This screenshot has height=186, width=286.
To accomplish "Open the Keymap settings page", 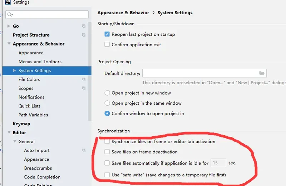I will click(21, 124).
